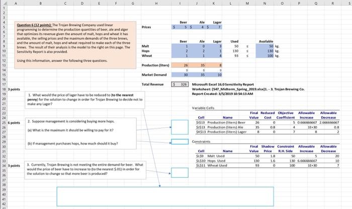Click the Variable Cells heading
This screenshot has height=209, width=352.
pos(203,108)
